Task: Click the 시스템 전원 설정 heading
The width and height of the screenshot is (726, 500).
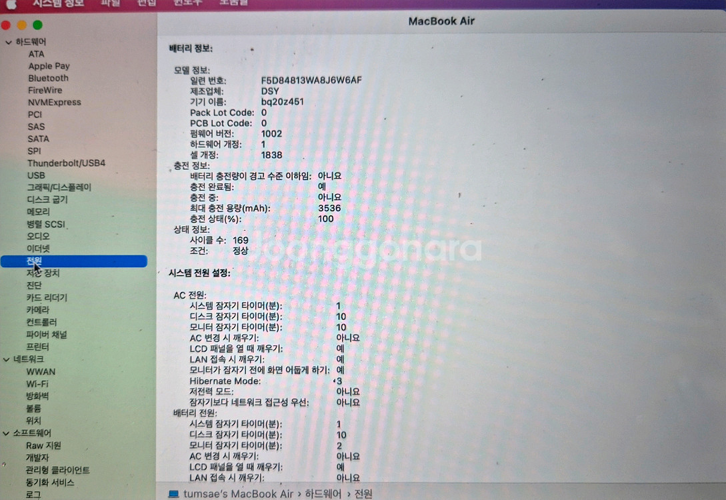Action: (x=199, y=273)
